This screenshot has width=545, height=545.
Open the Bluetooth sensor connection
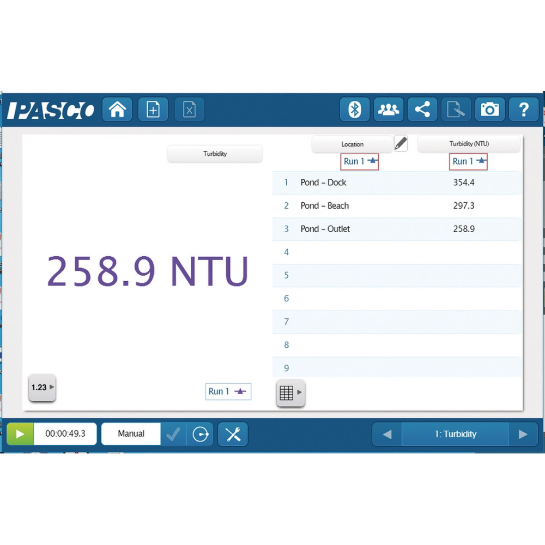click(355, 110)
